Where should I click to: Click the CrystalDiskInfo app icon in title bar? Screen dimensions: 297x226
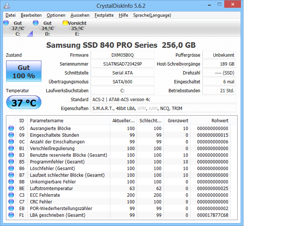tap(7, 6)
